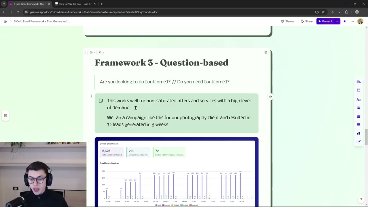The height and width of the screenshot is (207, 368).
Task: Open the email reach chart image
Action: (177, 172)
